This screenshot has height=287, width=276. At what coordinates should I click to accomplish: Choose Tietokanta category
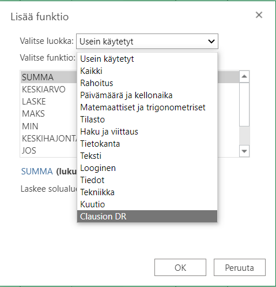click(x=147, y=144)
